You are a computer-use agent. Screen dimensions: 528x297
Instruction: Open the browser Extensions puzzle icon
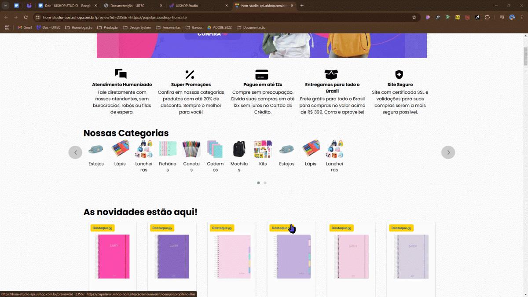coord(488,17)
